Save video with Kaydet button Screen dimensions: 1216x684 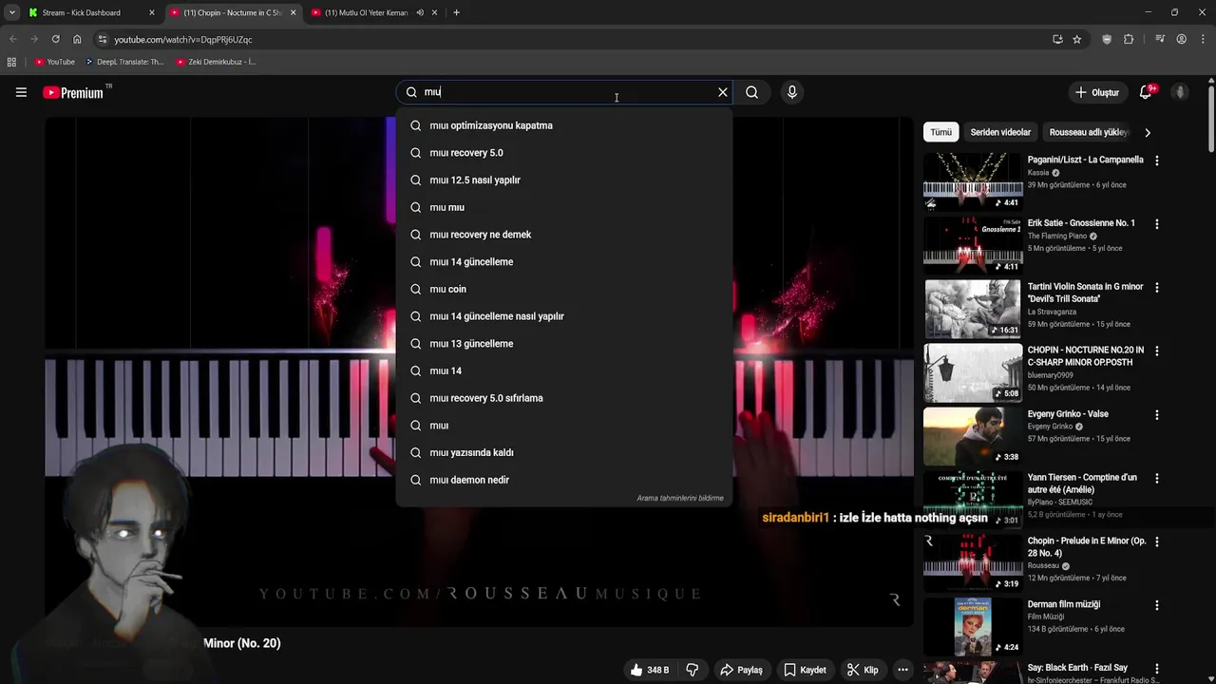coord(805,670)
